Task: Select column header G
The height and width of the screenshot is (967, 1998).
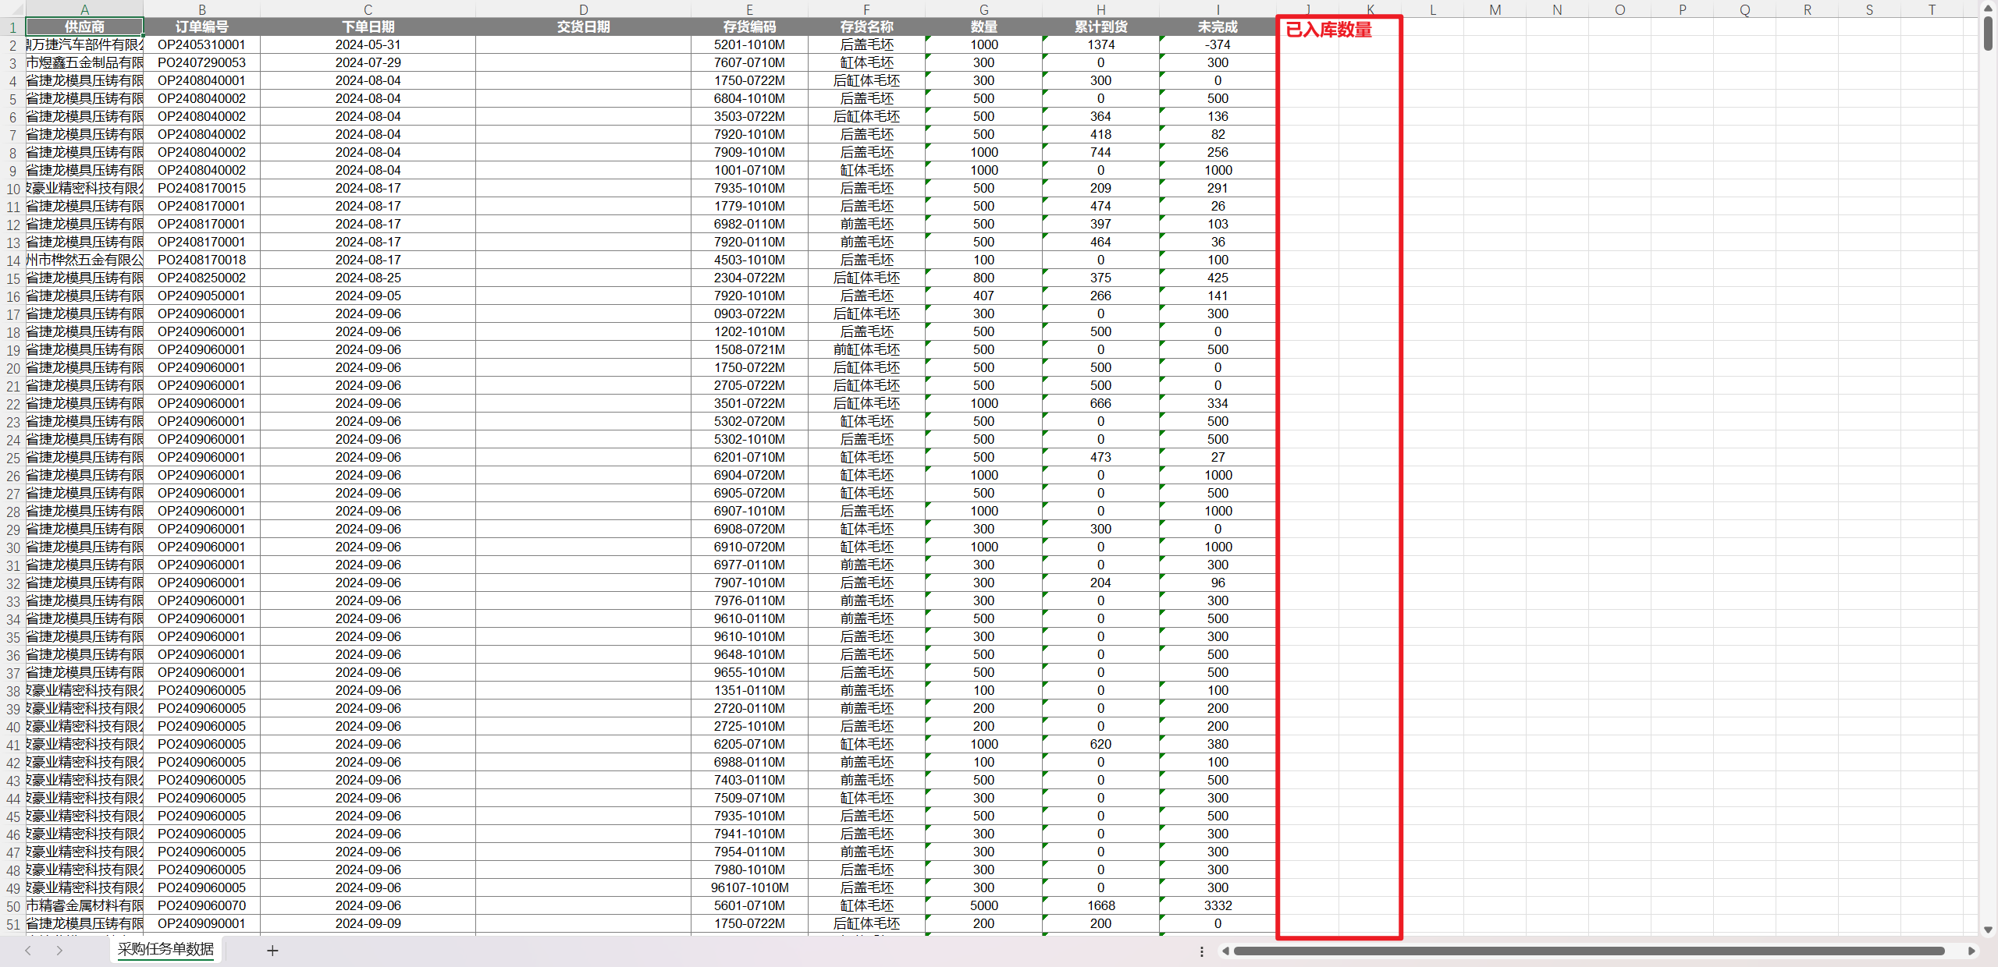Action: click(983, 9)
